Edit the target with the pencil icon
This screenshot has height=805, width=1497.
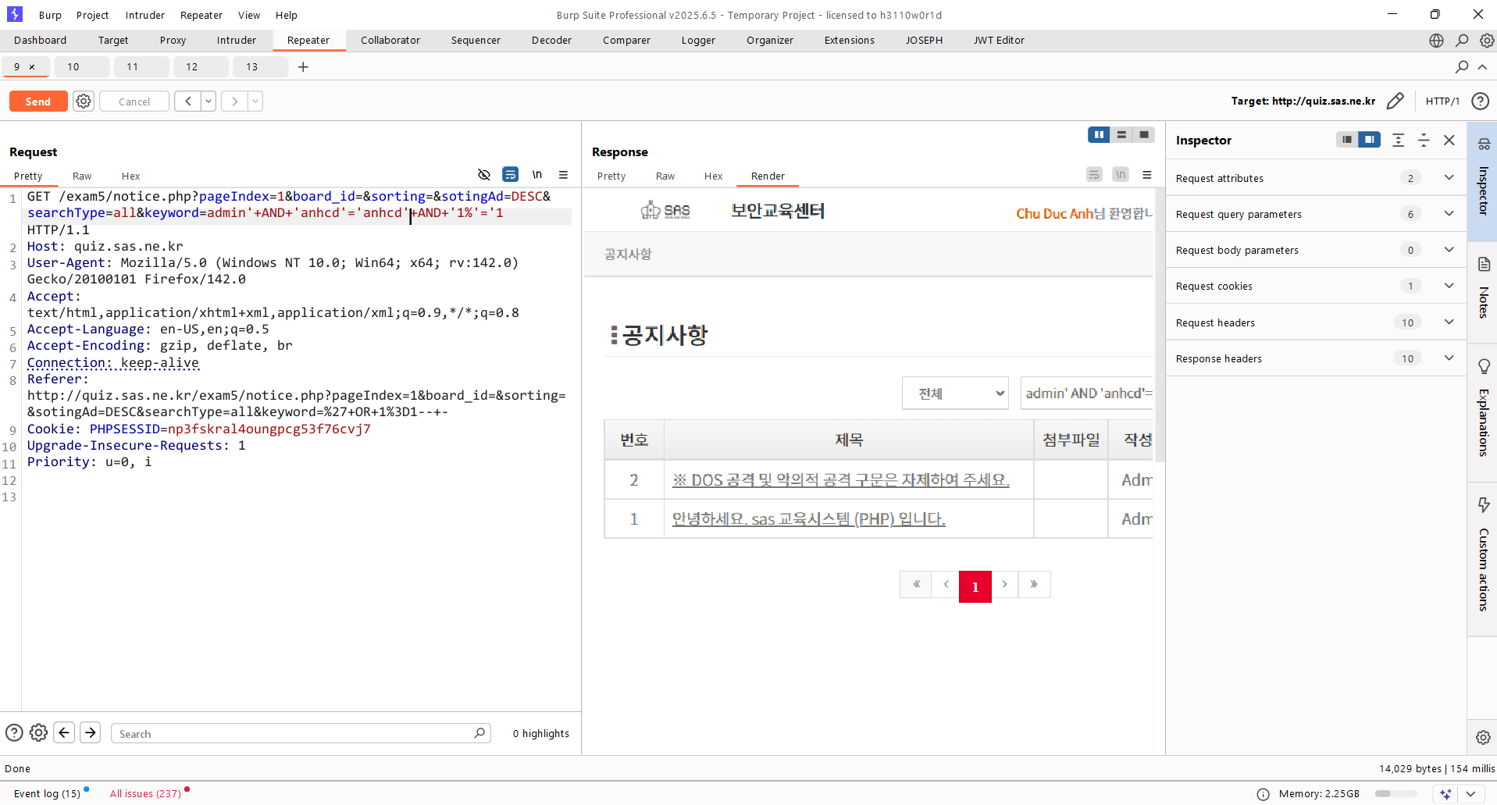[1395, 102]
